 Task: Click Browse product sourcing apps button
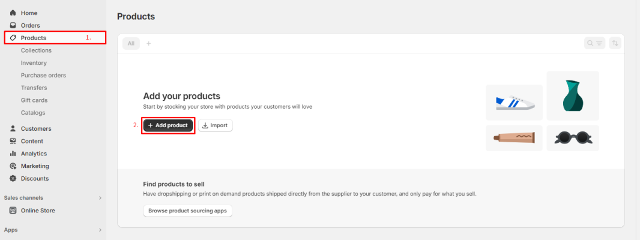[x=188, y=211]
